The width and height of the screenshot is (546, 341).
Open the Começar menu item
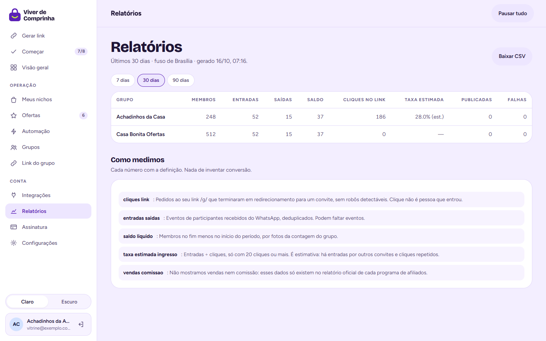(48, 52)
